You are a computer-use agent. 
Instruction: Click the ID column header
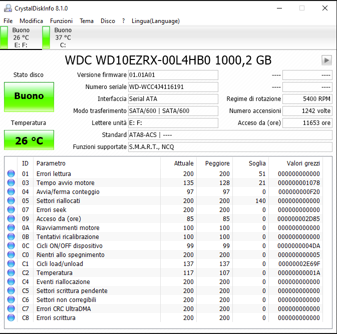click(25, 163)
